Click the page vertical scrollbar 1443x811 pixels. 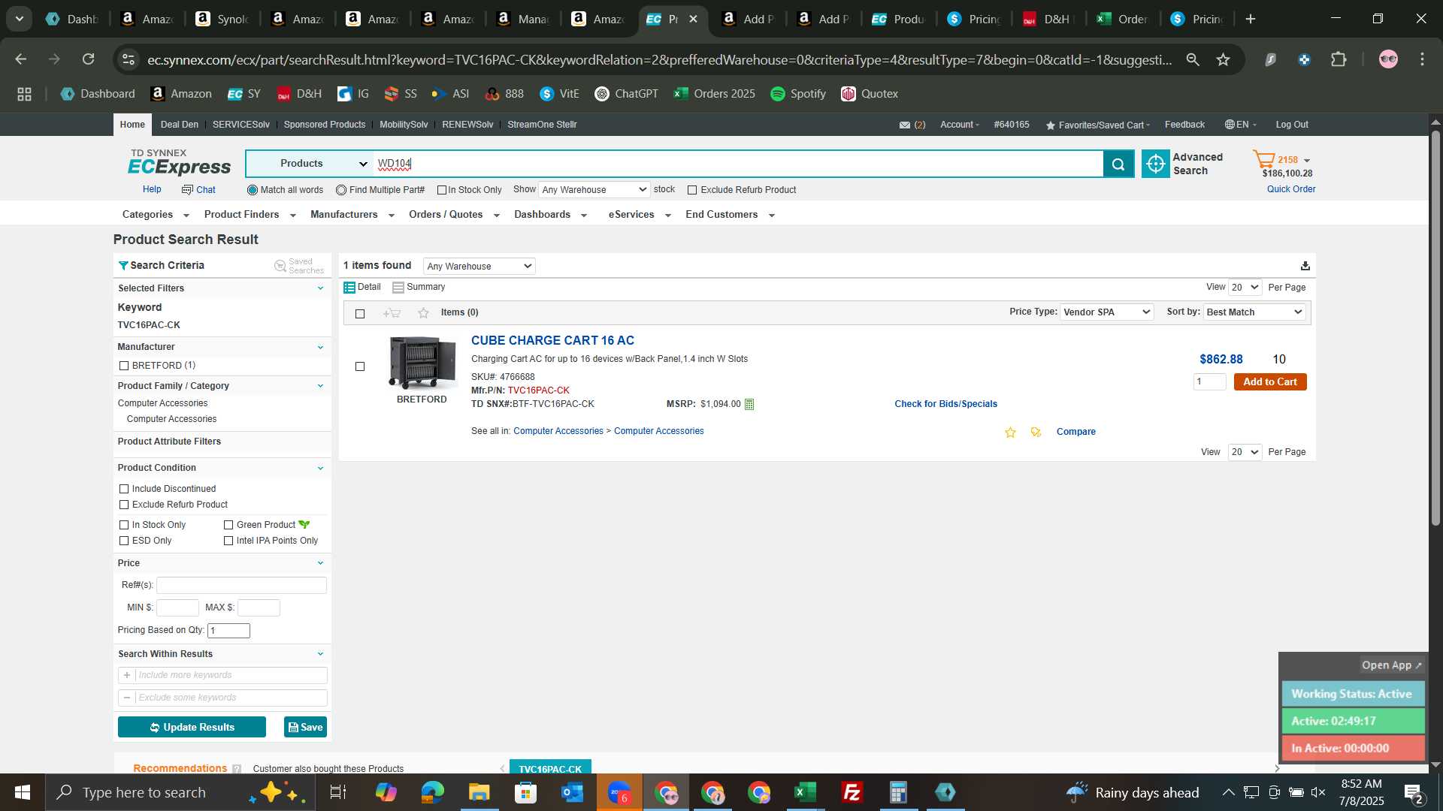pos(1435,327)
